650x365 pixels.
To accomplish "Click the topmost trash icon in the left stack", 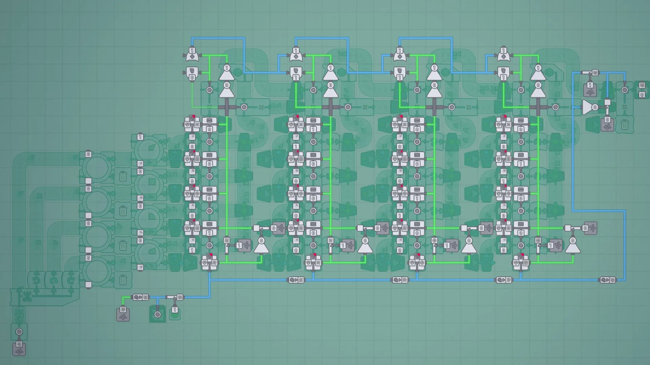I will click(x=123, y=176).
